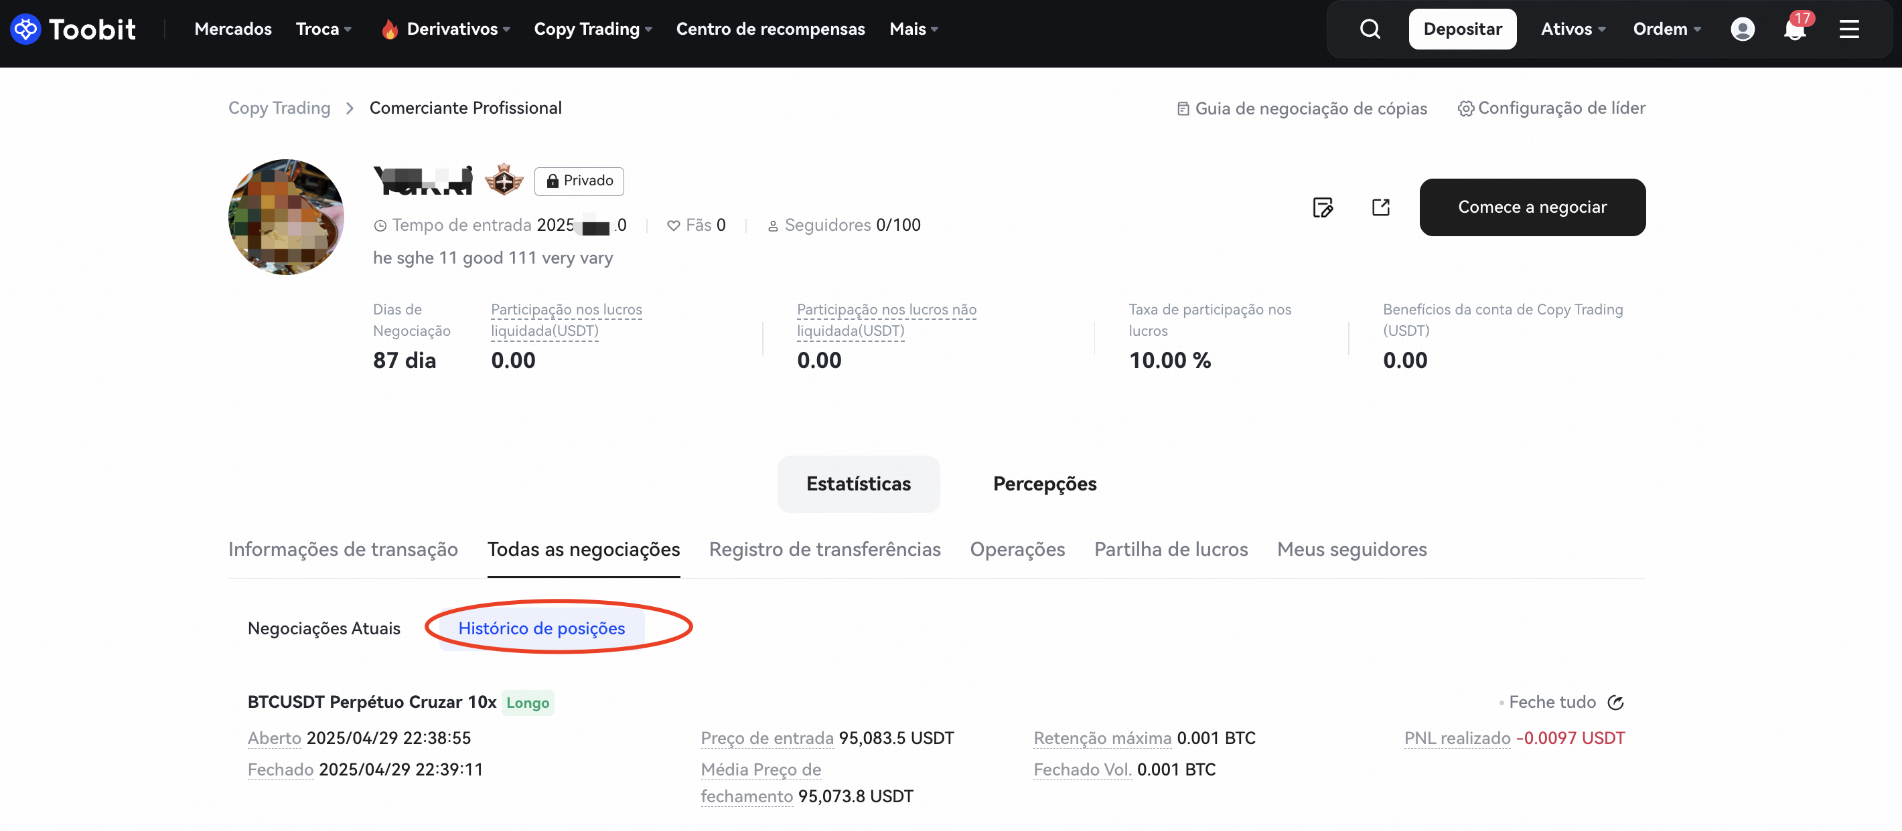
Task: Select Histórico de posições toggle
Action: (x=541, y=628)
